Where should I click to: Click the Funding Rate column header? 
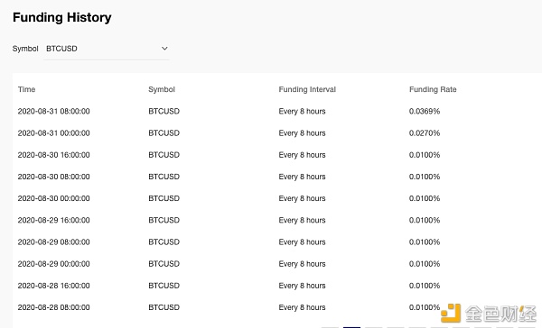pyautogui.click(x=433, y=90)
